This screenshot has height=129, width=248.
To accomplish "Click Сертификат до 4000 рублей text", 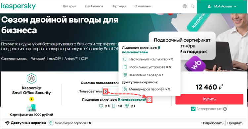I will tap(31, 115).
